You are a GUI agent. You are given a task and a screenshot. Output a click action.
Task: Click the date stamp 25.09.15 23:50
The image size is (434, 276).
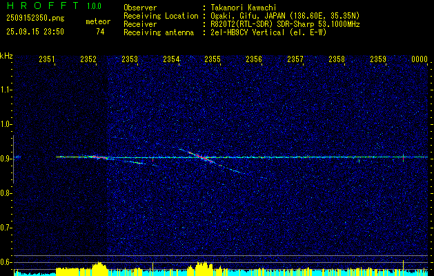(x=35, y=32)
